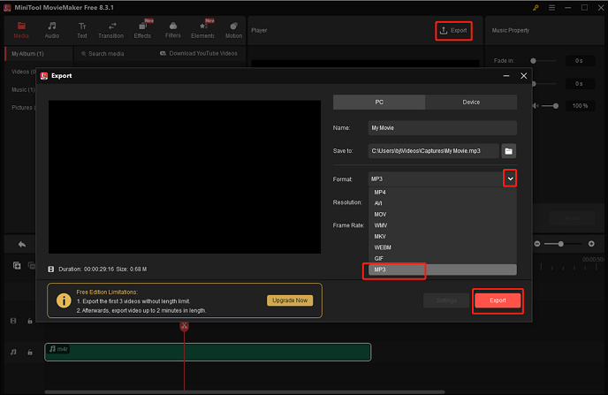Select the Pictures category in sidebar
The width and height of the screenshot is (608, 395).
click(23, 108)
